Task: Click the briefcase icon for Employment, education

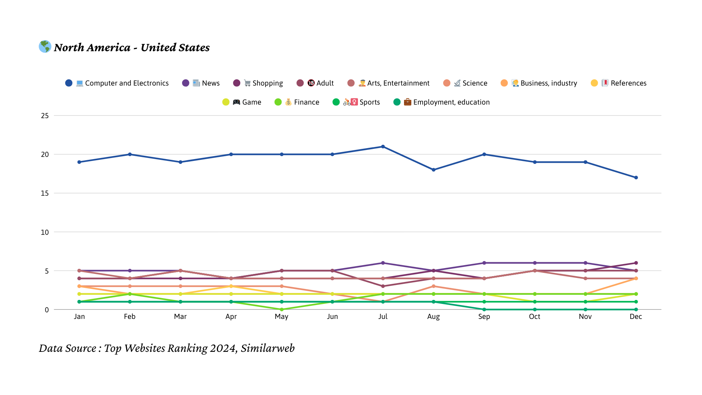Action: 408,102
